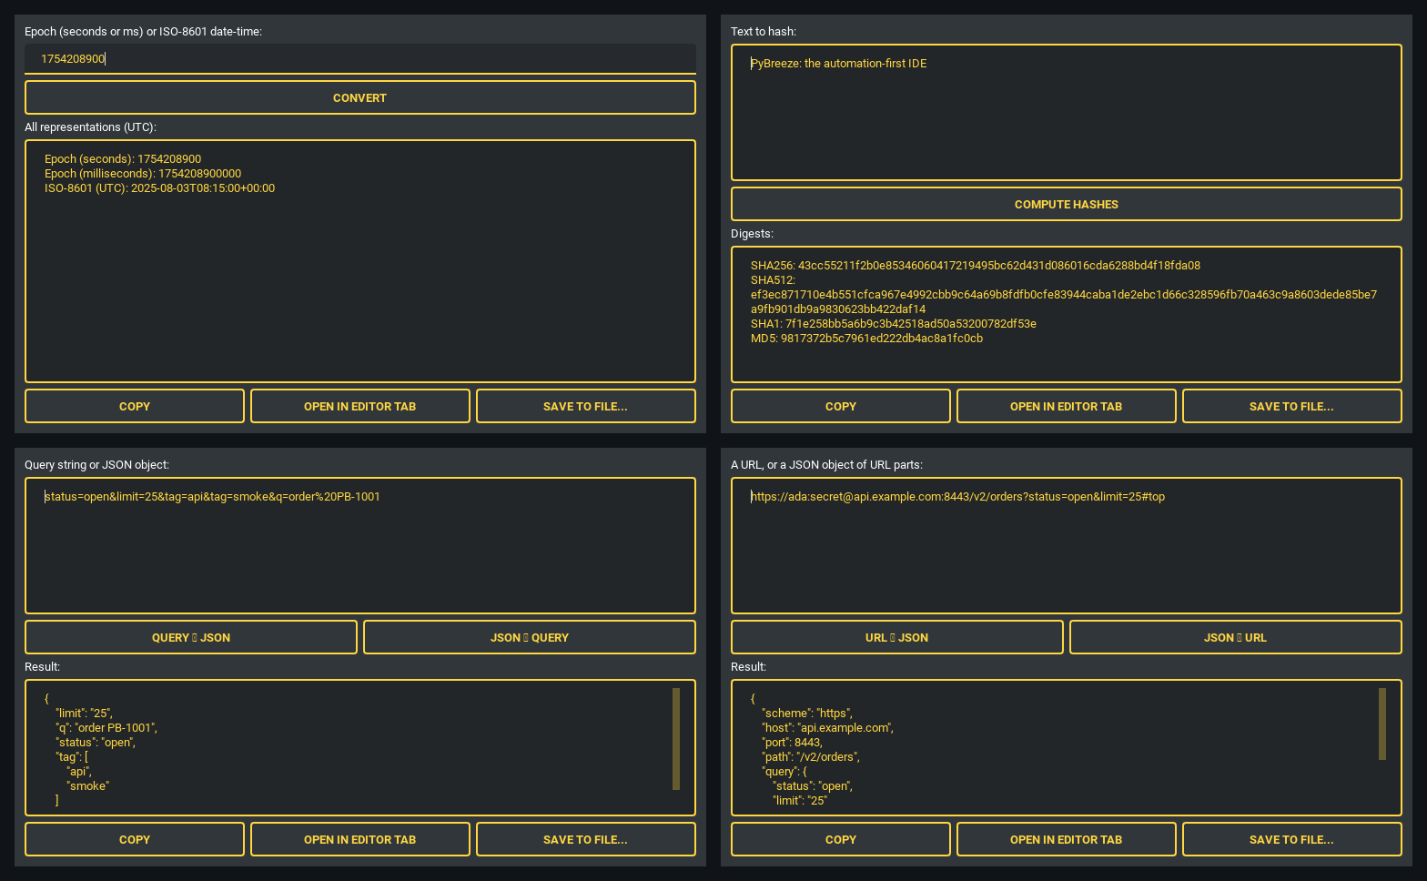
Task: Click the "port": 8443 result line
Action: pos(792,743)
